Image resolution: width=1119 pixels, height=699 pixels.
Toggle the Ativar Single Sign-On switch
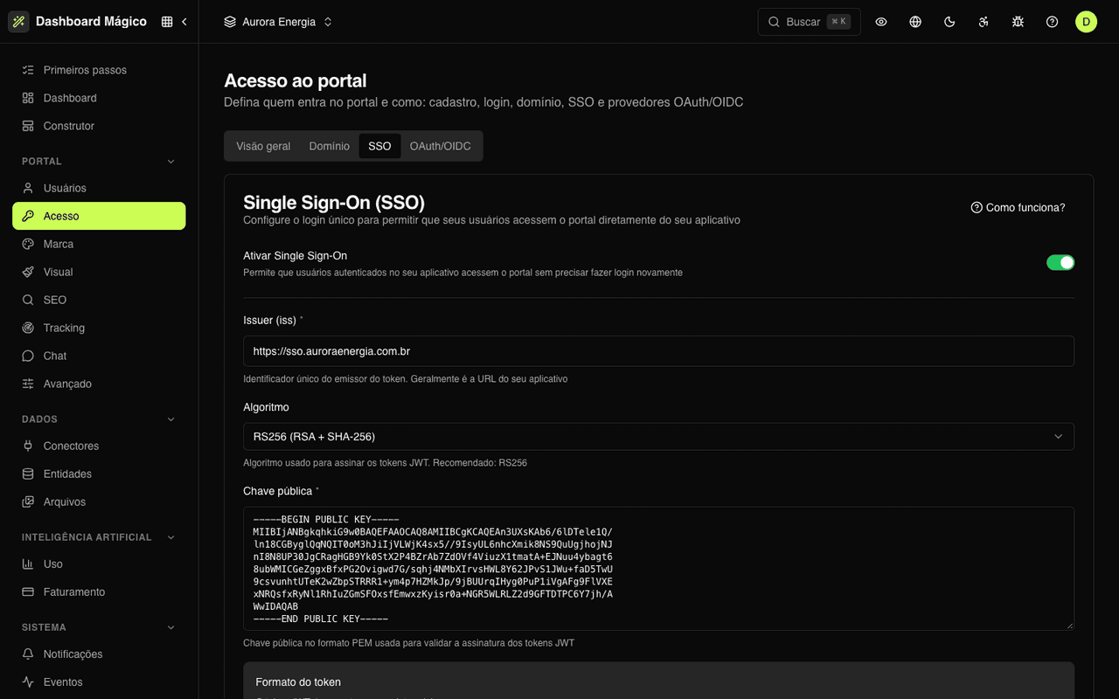(x=1060, y=262)
